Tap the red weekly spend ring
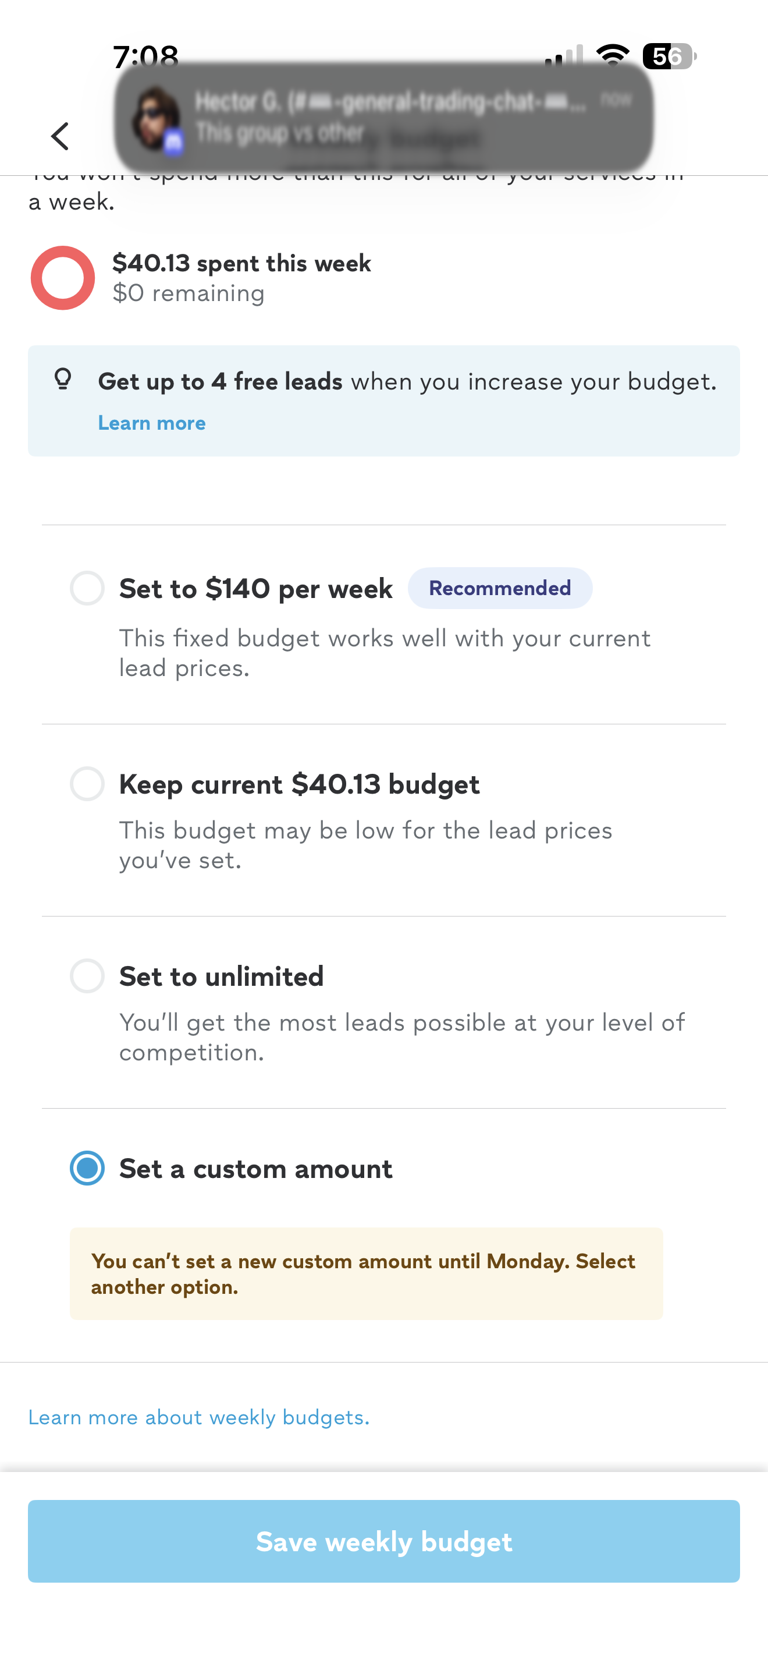 63,278
